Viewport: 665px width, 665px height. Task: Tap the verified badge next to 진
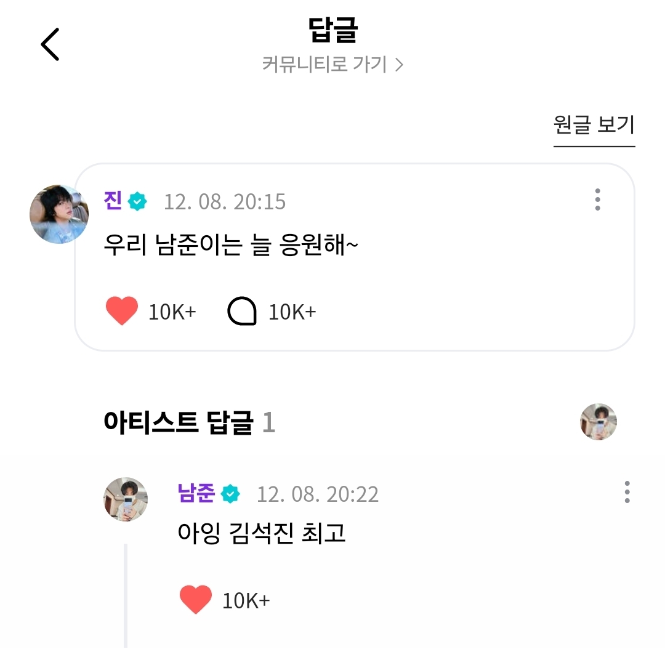137,201
